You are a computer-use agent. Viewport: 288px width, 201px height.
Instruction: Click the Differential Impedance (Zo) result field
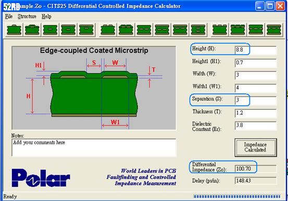tap(256, 169)
